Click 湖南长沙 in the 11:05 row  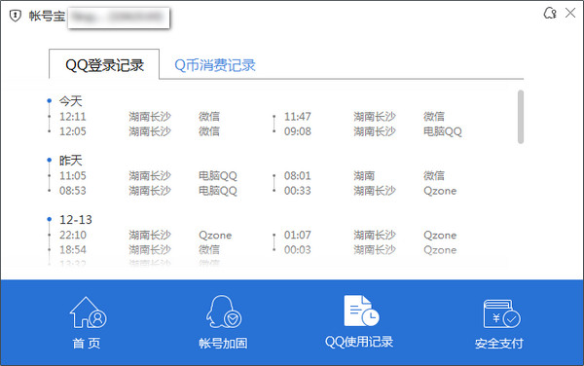click(x=150, y=176)
